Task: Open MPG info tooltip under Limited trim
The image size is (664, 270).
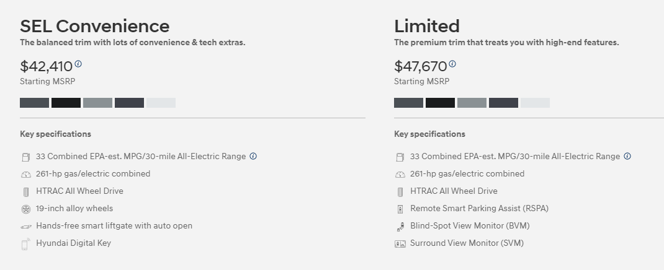Action: [x=627, y=156]
